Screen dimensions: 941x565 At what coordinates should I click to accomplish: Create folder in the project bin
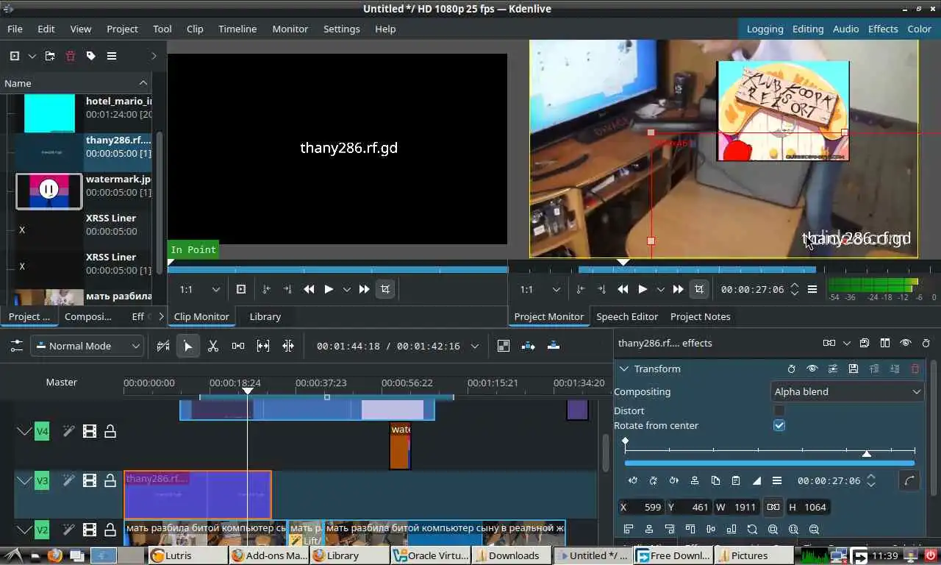(50, 56)
